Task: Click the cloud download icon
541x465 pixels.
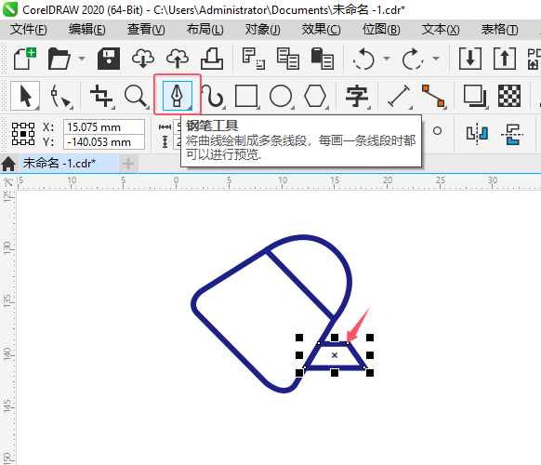Action: coord(143,59)
